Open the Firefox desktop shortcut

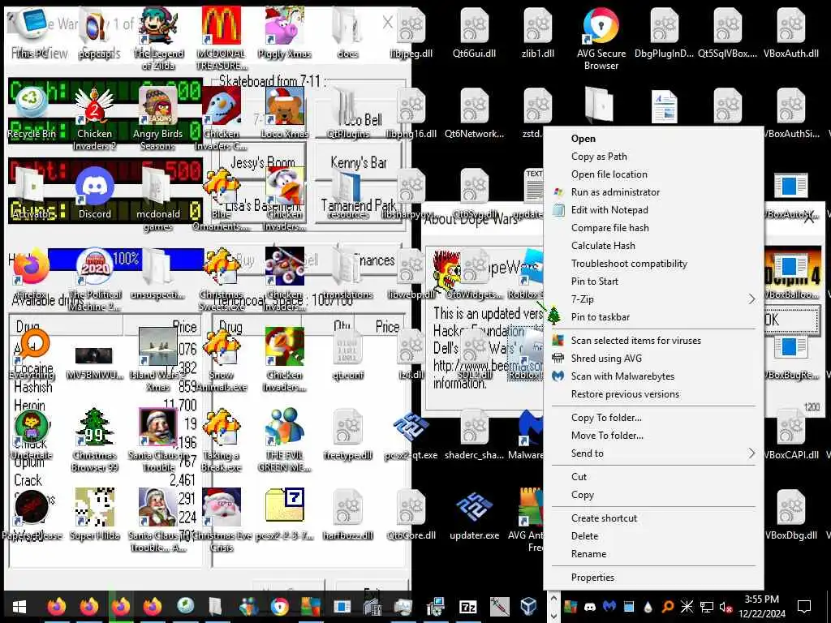(x=32, y=274)
